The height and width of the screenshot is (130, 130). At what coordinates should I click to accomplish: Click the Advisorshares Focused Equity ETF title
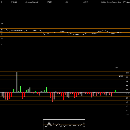click(113, 2)
